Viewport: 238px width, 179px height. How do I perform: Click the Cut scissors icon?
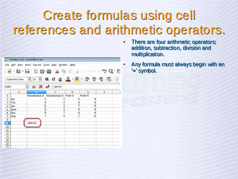click(58, 71)
